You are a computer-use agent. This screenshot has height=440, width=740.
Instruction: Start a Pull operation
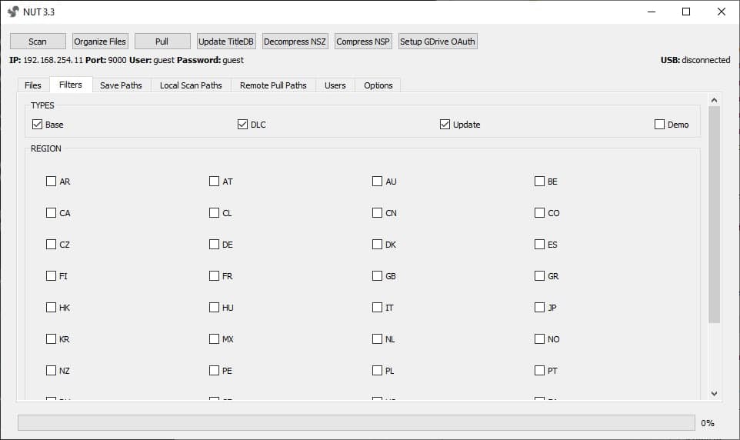pyautogui.click(x=162, y=42)
